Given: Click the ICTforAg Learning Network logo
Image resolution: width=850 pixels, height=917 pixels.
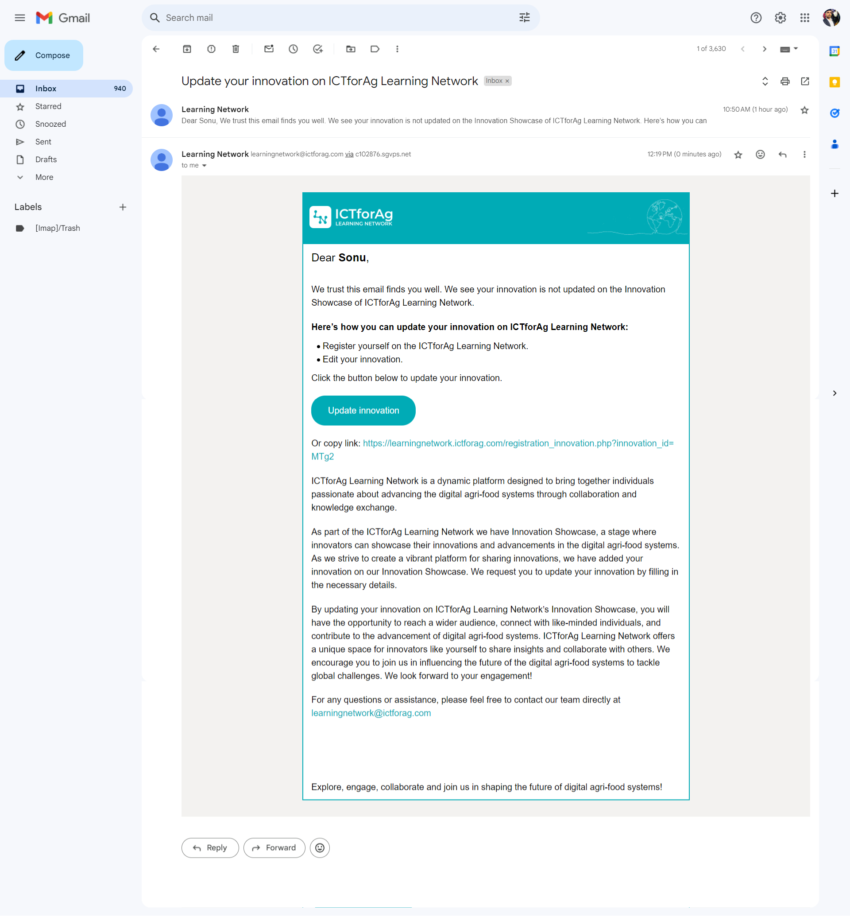Looking at the screenshot, I should point(351,217).
